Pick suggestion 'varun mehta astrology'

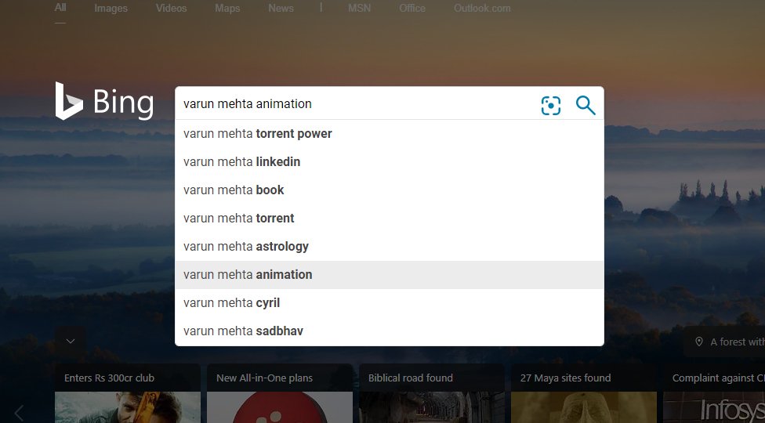point(390,247)
